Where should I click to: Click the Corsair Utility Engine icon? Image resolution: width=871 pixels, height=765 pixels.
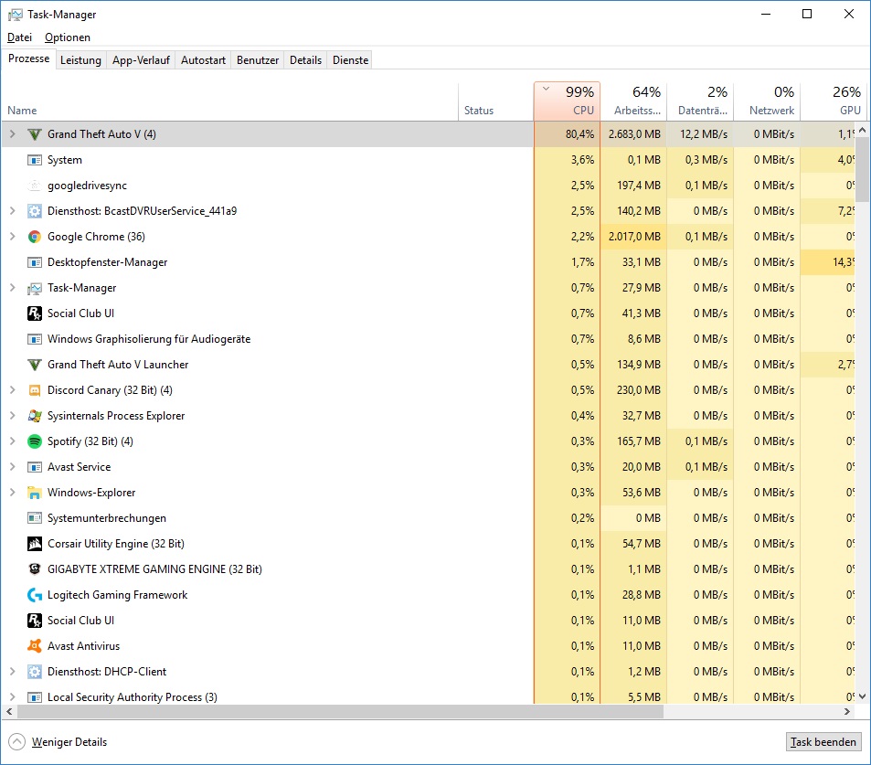coord(35,543)
